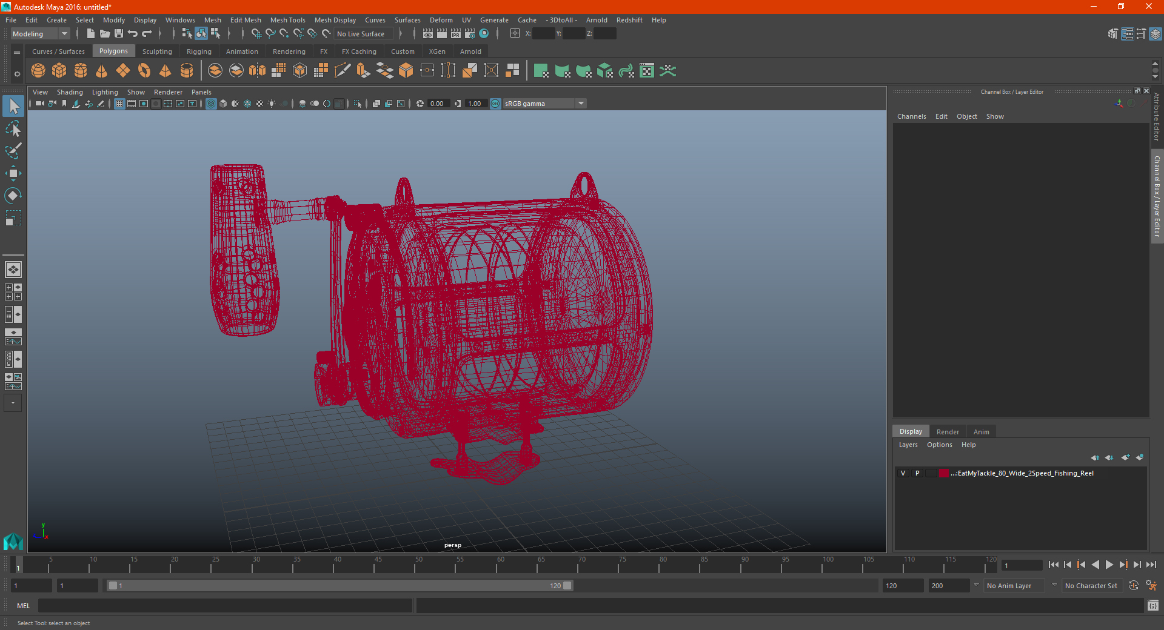Click the red layer color swatch
The width and height of the screenshot is (1164, 630).
coord(944,473)
